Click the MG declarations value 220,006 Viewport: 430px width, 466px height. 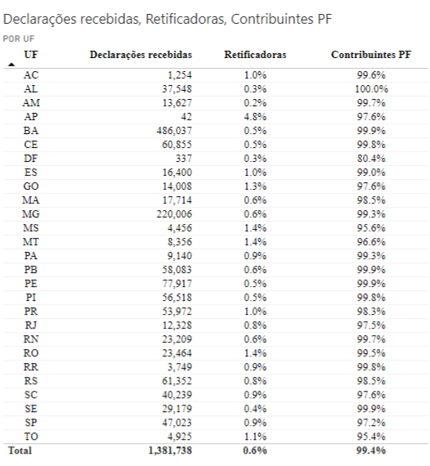click(174, 214)
